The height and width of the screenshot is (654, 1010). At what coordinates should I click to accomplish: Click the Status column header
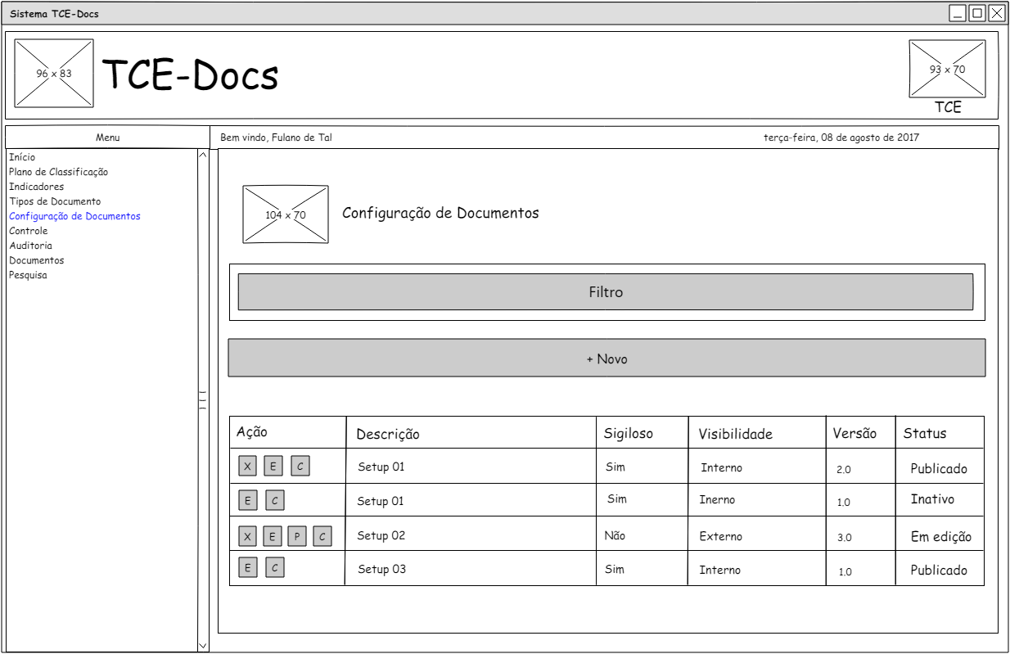point(924,434)
